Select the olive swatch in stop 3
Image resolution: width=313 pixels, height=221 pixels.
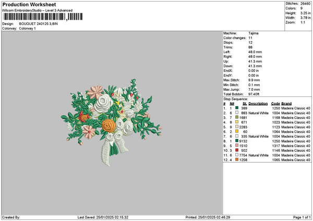tap(237, 117)
